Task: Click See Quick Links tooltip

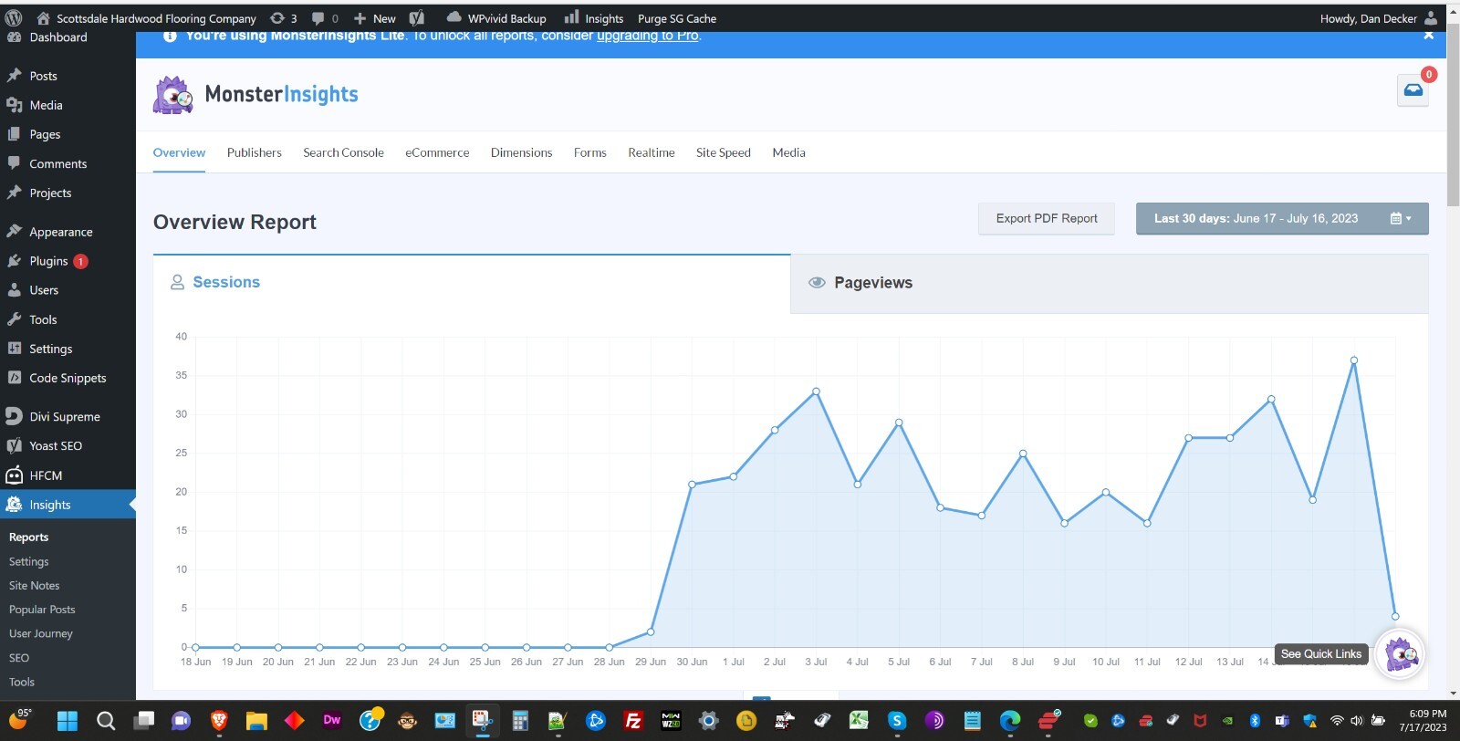Action: pos(1320,653)
